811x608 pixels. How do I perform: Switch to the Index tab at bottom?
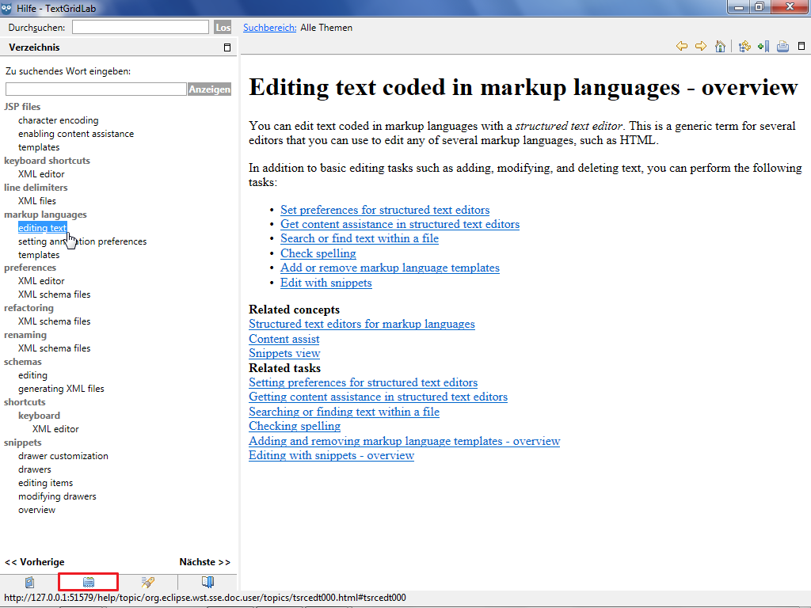click(89, 582)
